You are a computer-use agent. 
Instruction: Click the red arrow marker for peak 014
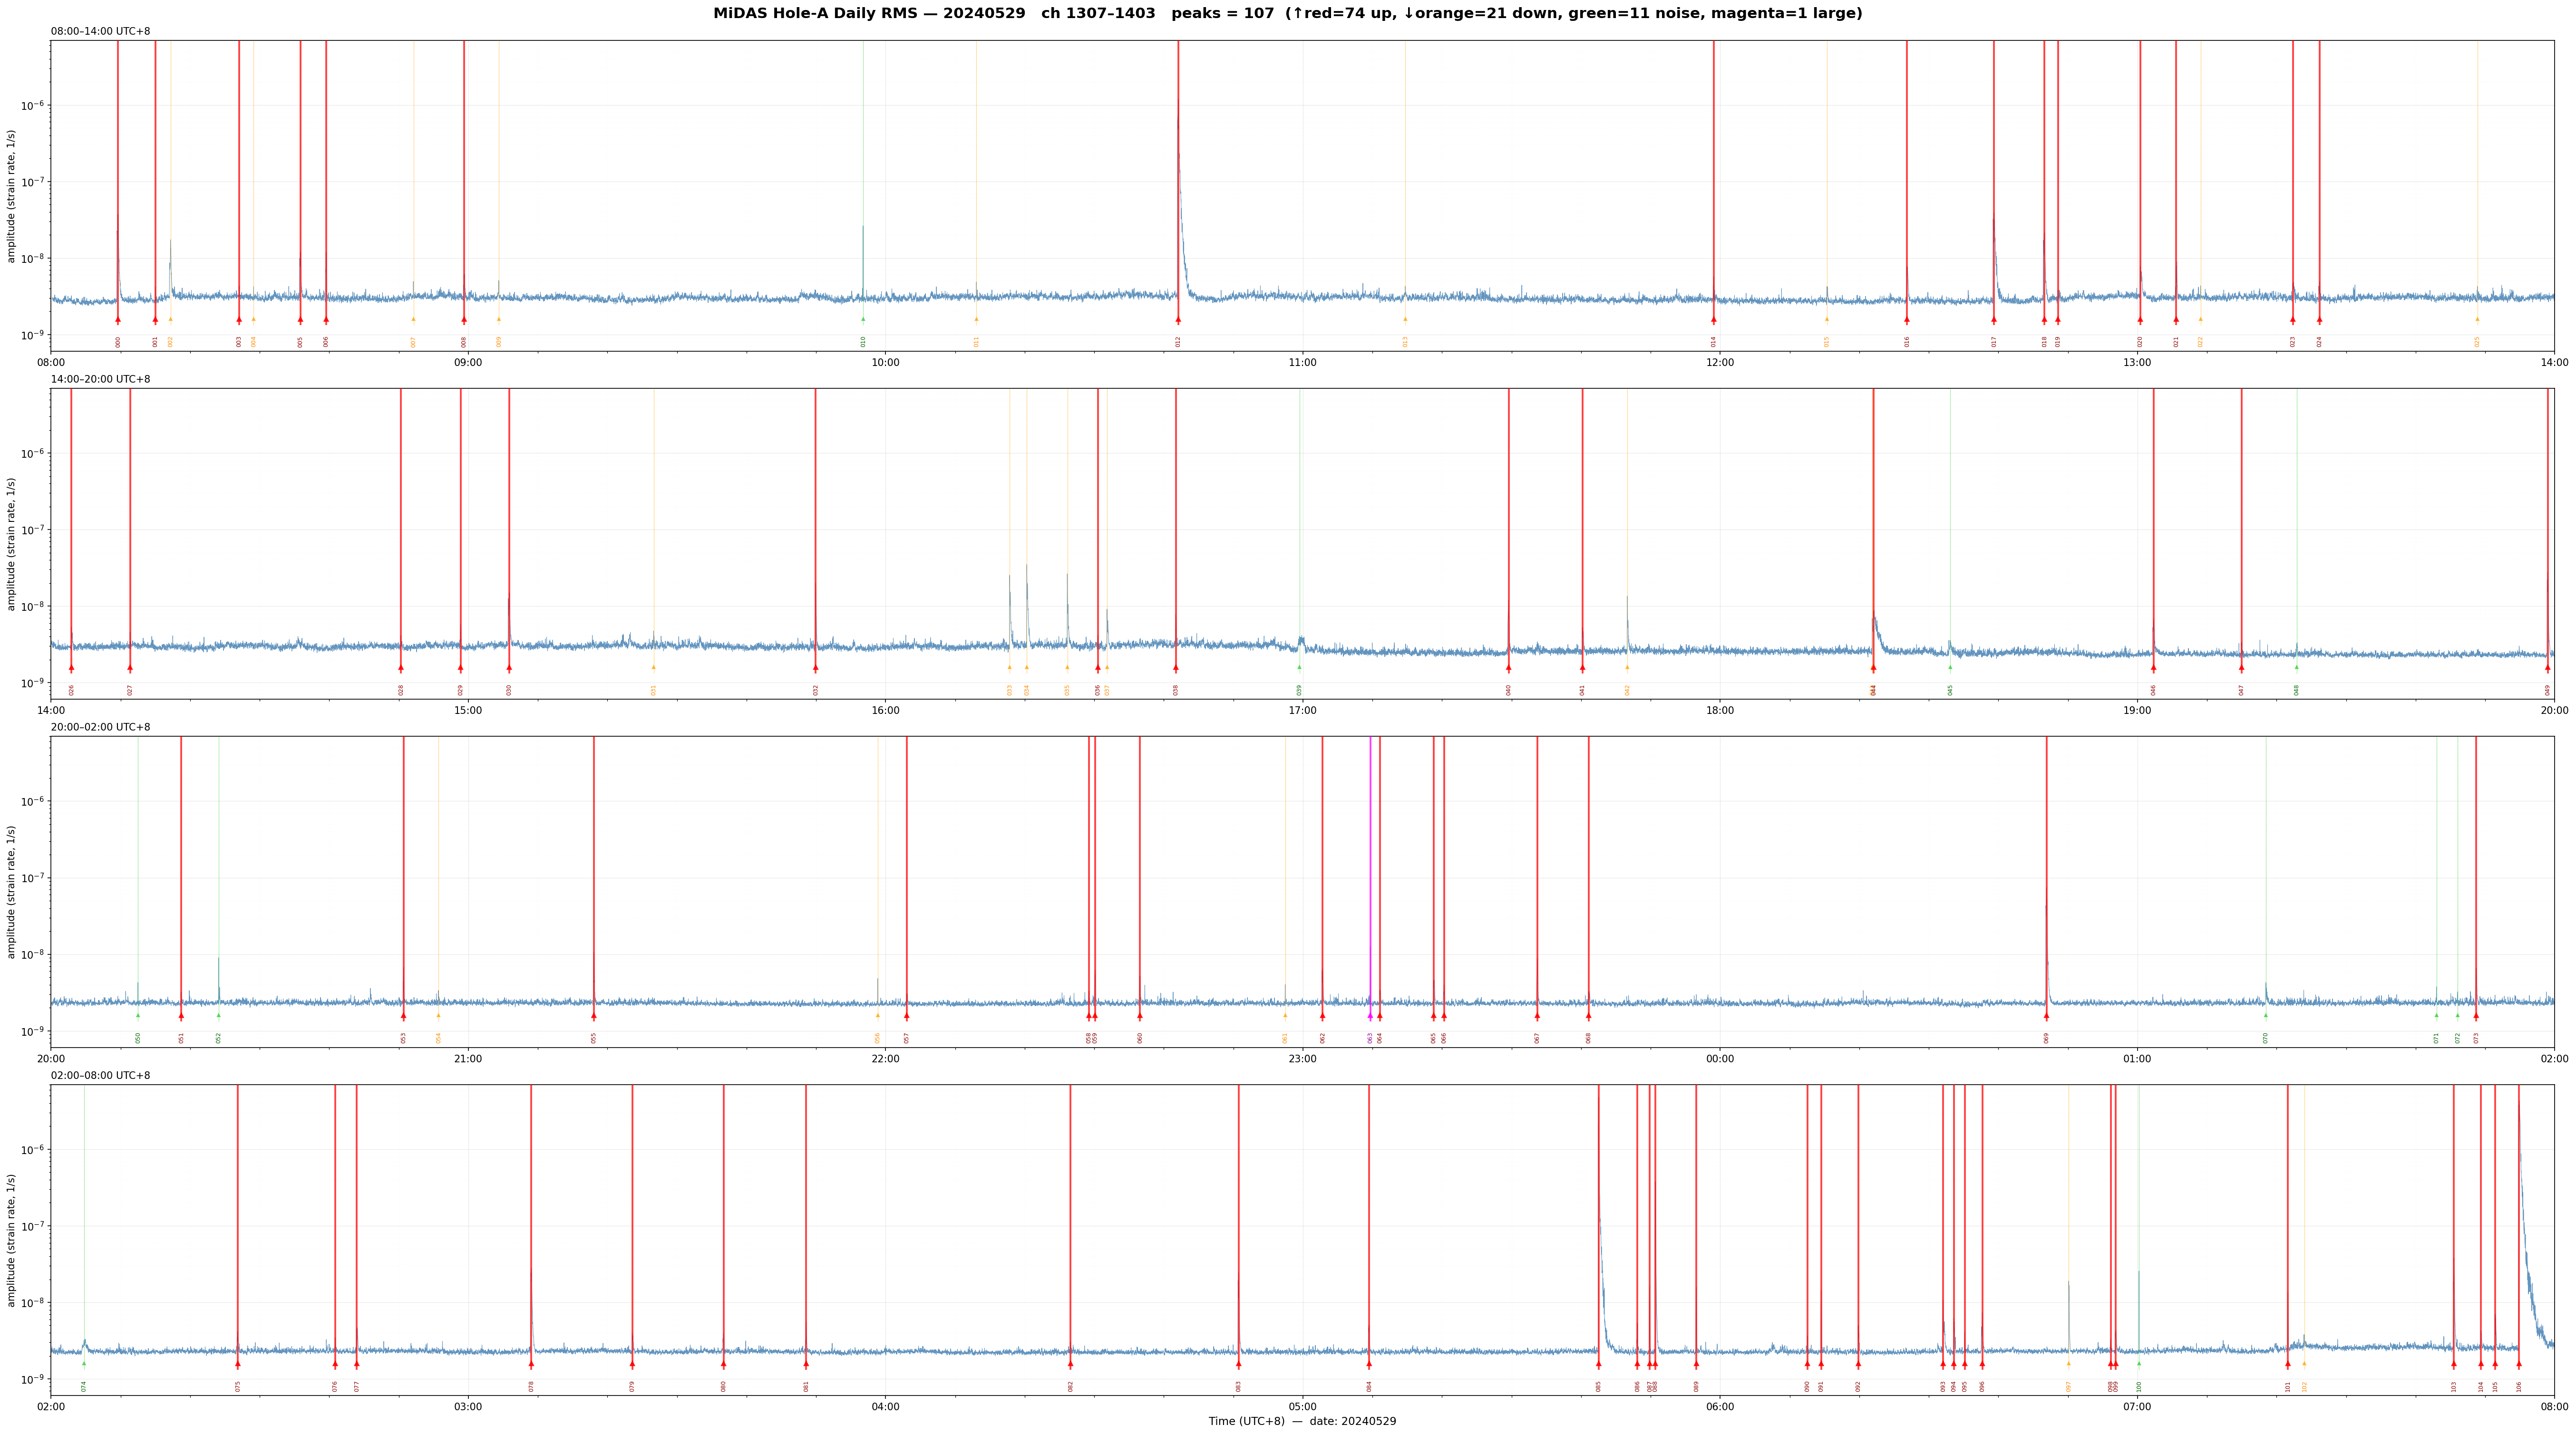[x=1714, y=320]
